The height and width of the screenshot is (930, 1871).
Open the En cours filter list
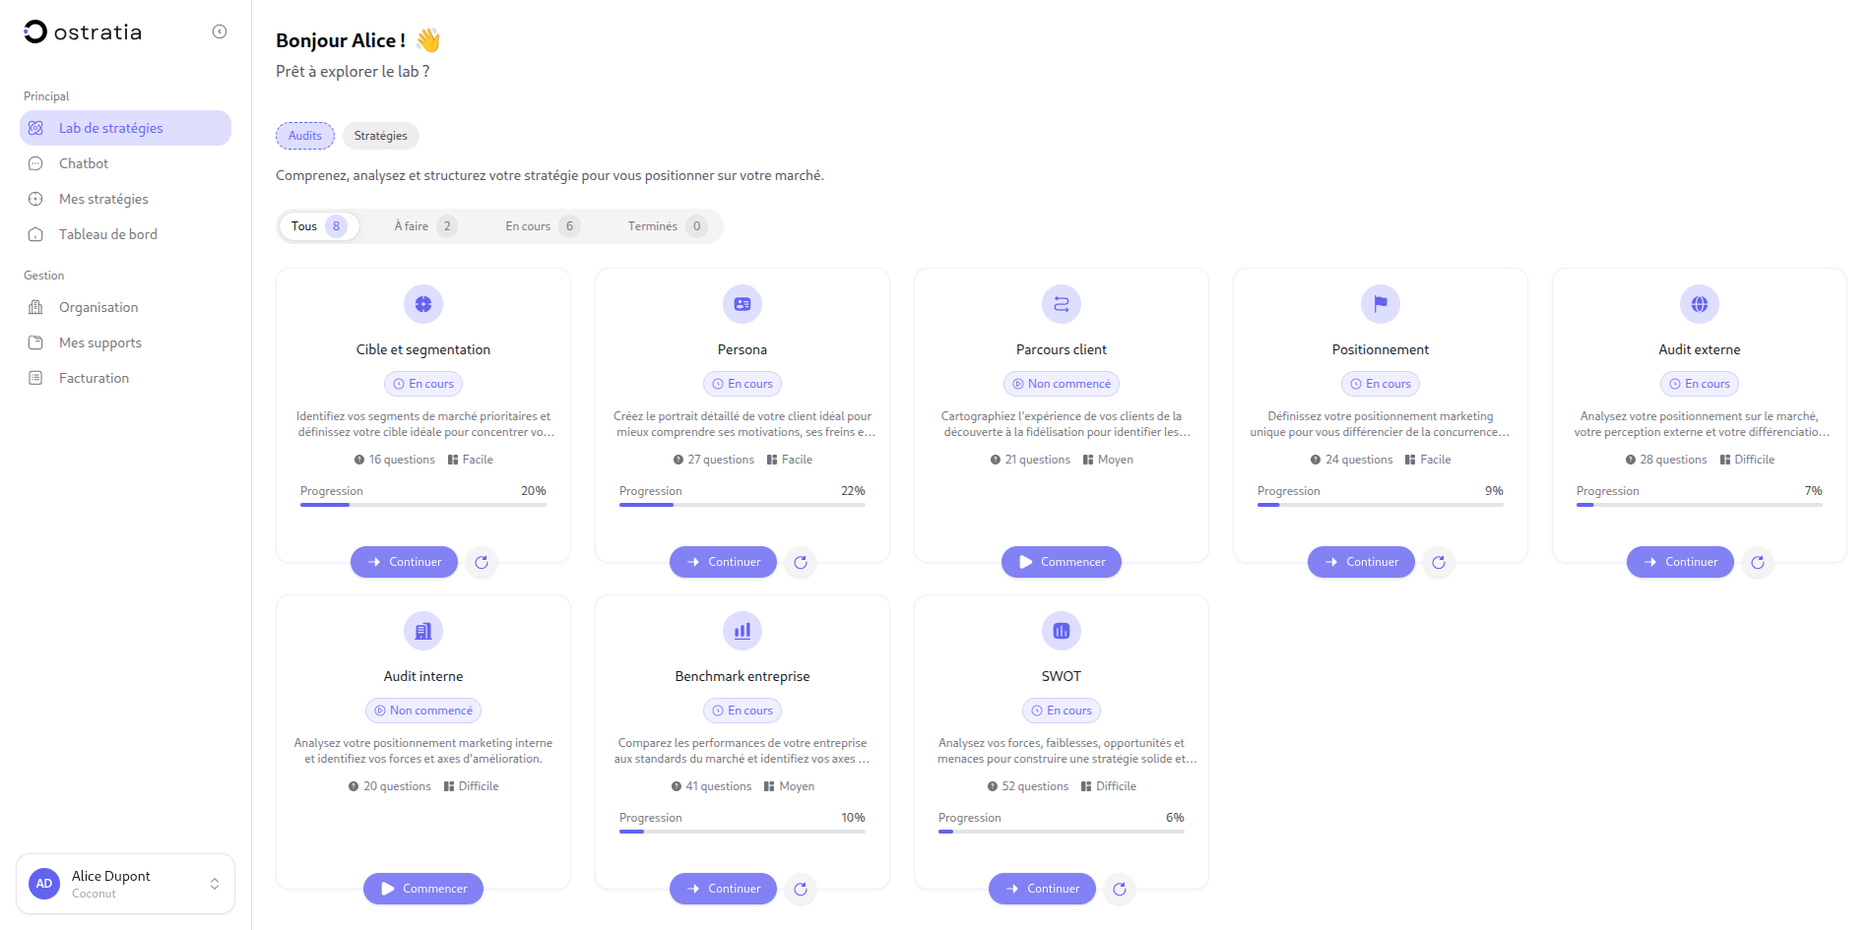pos(538,225)
